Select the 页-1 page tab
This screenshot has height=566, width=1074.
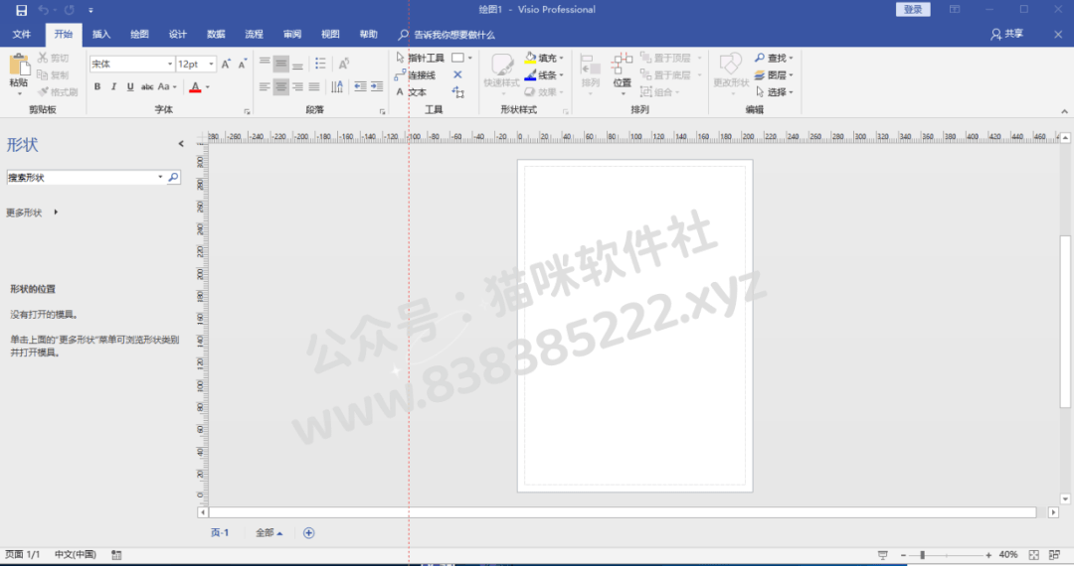(220, 533)
